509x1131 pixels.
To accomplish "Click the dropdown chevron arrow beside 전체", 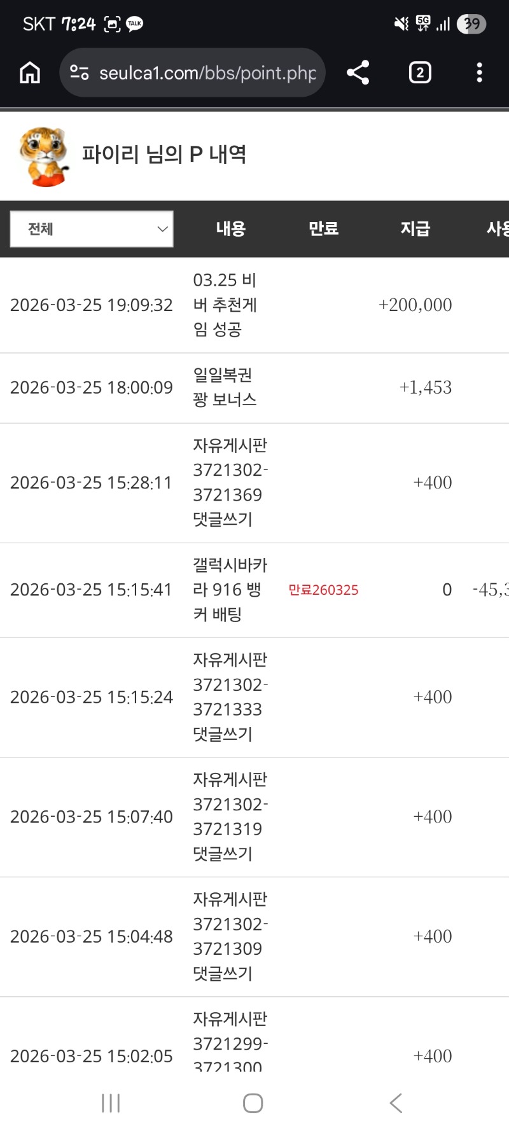I will [x=162, y=229].
